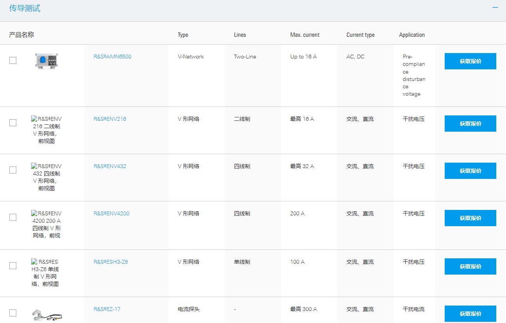Visit the R&S ENV4200 product link
Screen dimensions: 506x323
tap(111, 213)
